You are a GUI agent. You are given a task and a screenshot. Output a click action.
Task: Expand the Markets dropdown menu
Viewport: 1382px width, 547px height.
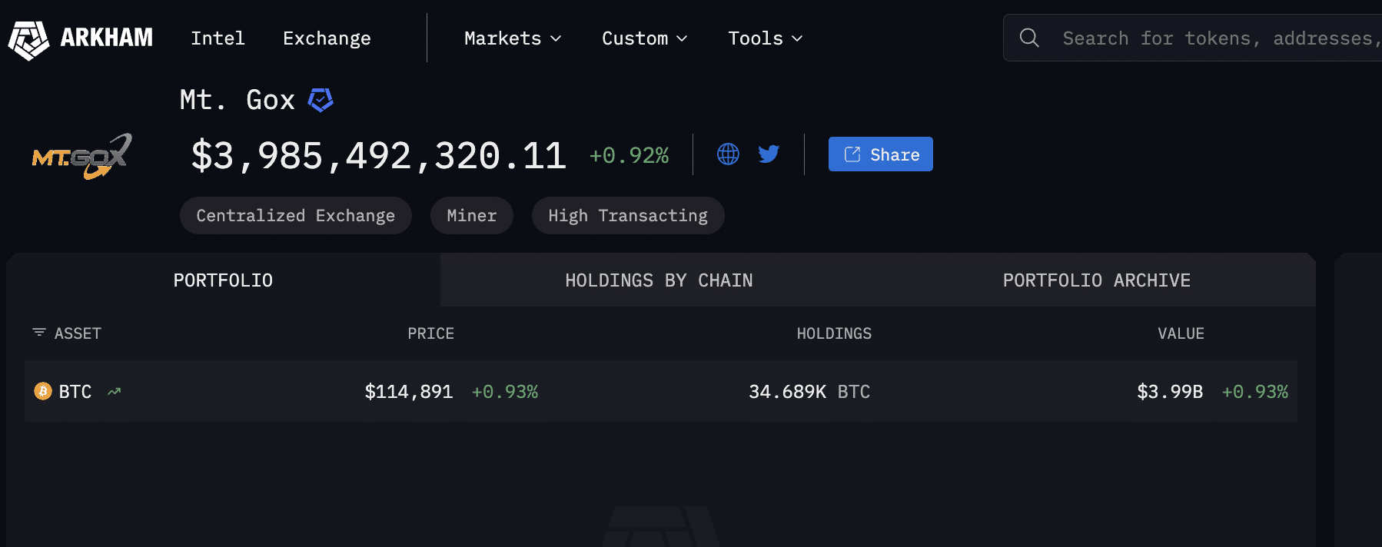(x=513, y=38)
